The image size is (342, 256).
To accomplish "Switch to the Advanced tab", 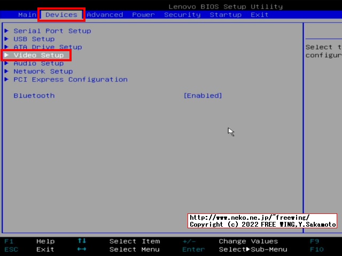I will pos(105,14).
